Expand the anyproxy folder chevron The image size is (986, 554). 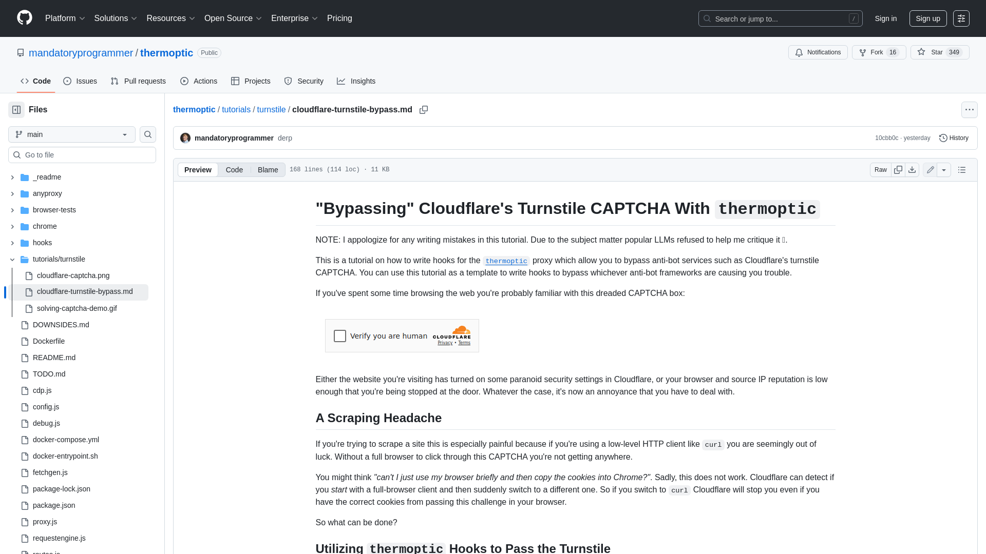[12, 194]
